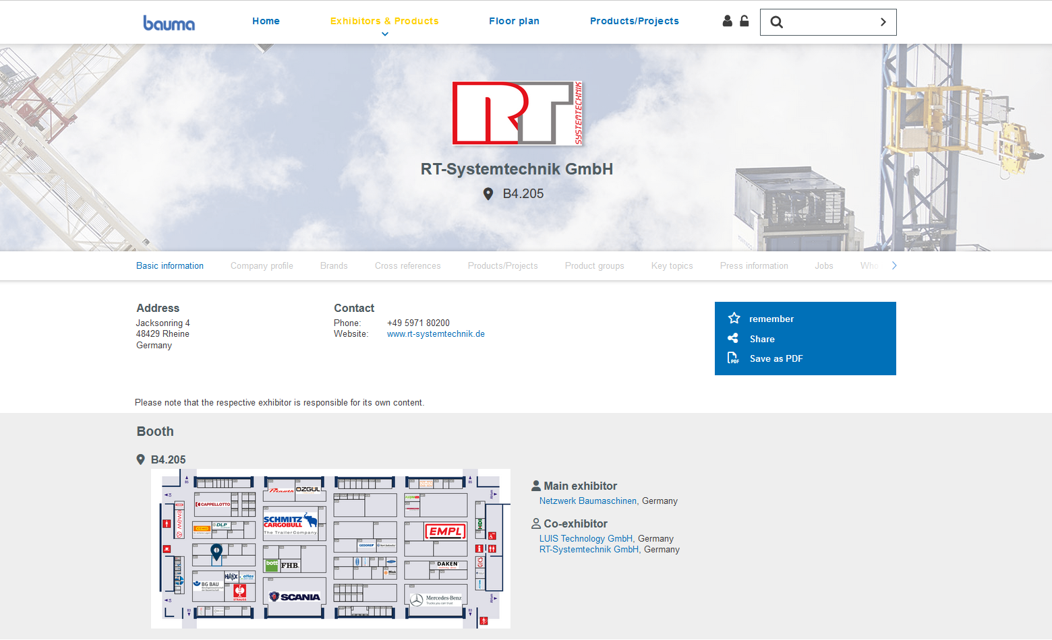The height and width of the screenshot is (640, 1052).
Task: Click the RT Systemtechnik company logo
Action: [517, 113]
